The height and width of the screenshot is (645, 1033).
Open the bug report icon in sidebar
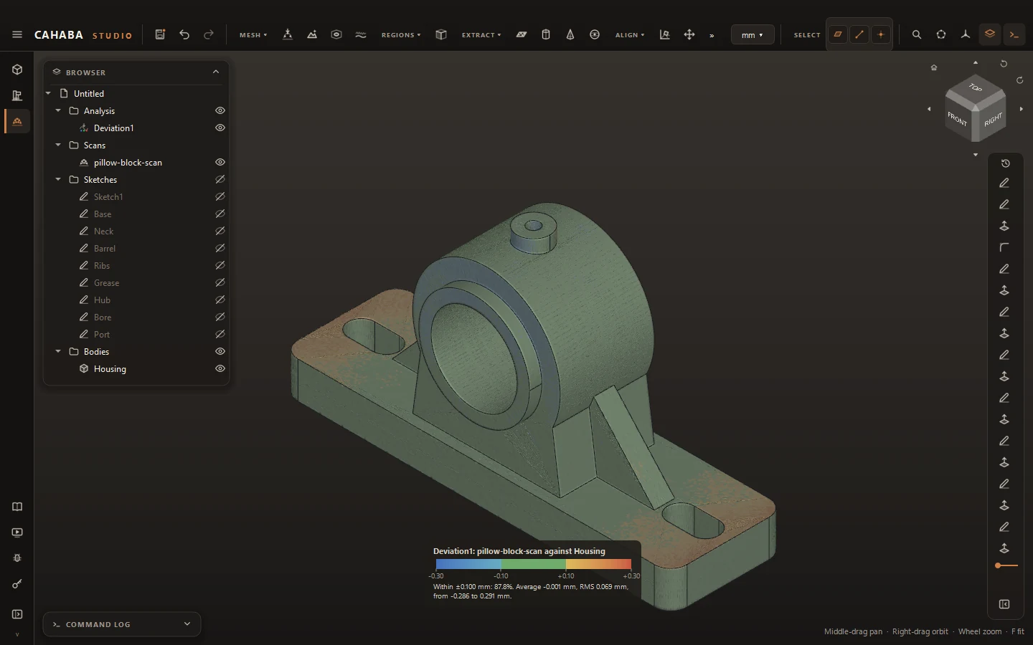(17, 558)
